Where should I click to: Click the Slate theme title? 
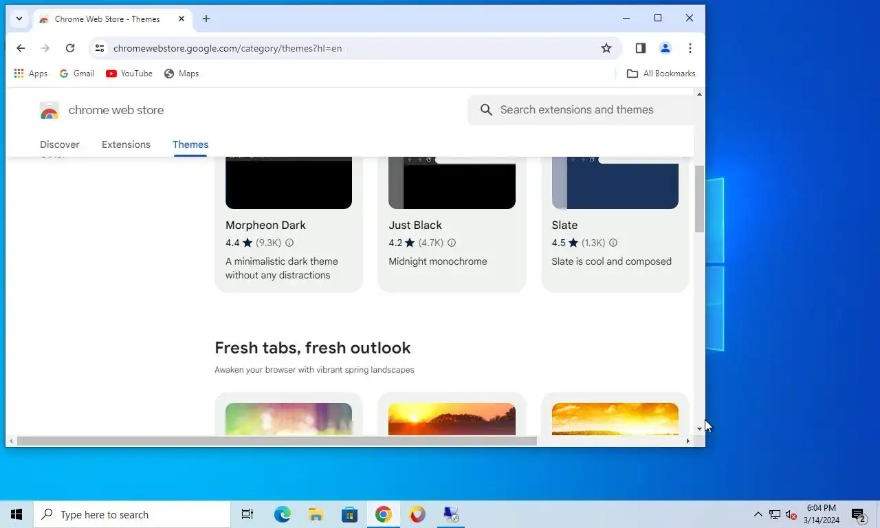(x=564, y=225)
